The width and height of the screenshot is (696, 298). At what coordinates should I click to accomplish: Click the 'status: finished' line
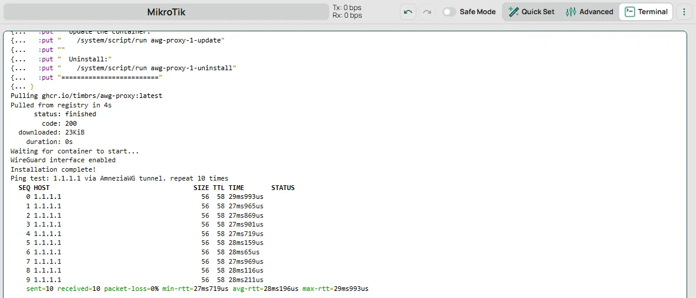65,114
